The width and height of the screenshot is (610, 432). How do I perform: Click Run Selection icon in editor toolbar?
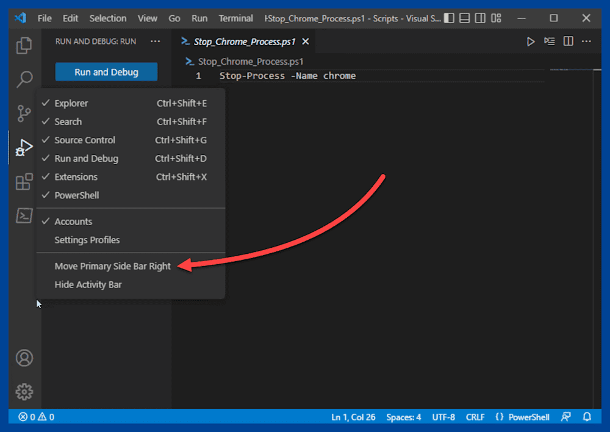click(x=550, y=41)
